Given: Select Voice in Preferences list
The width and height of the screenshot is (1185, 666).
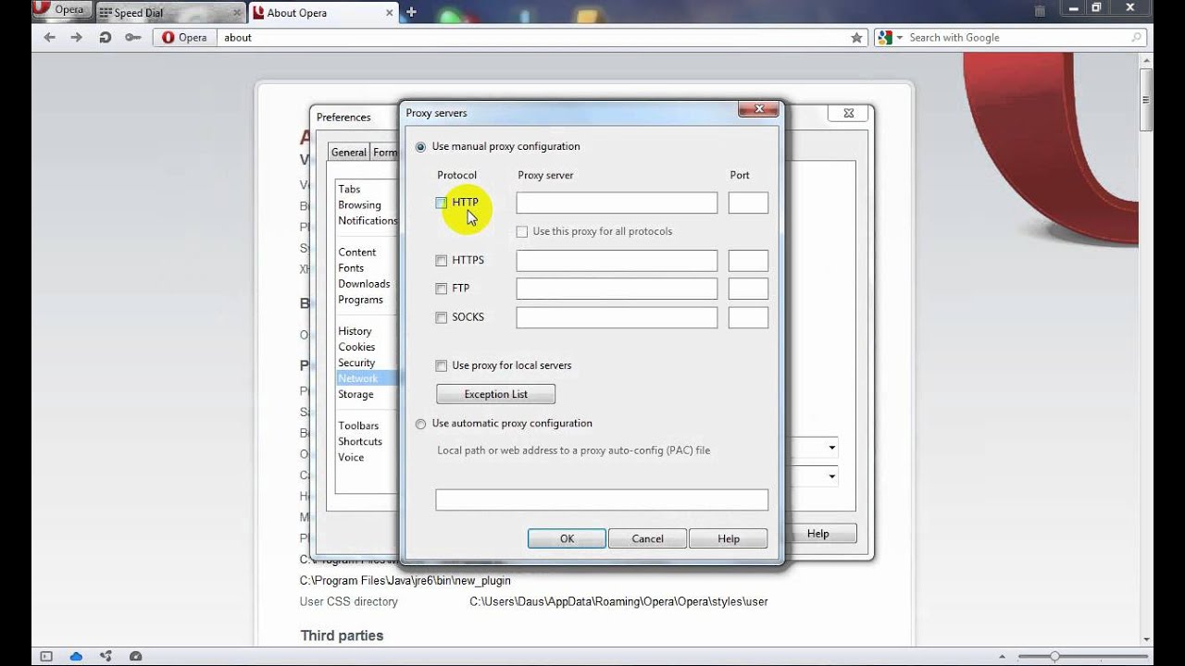Looking at the screenshot, I should [x=351, y=457].
